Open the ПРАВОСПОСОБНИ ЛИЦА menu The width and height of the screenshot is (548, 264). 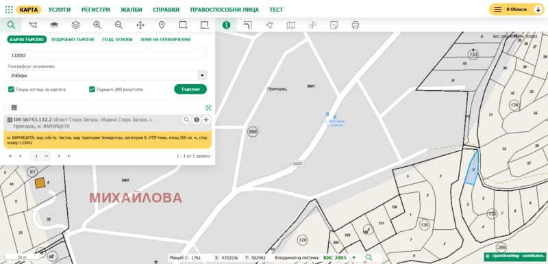[225, 10]
